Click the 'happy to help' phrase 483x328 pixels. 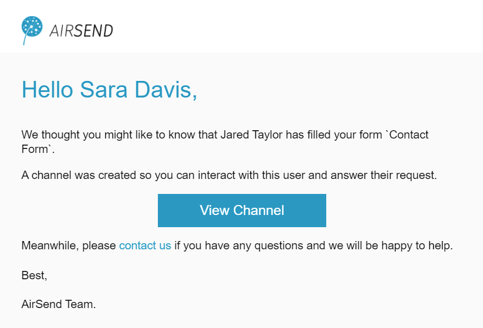pyautogui.click(x=417, y=245)
